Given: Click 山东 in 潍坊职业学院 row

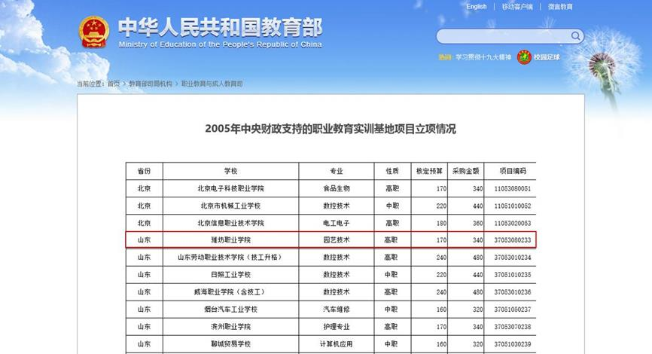Looking at the screenshot, I should coord(145,240).
